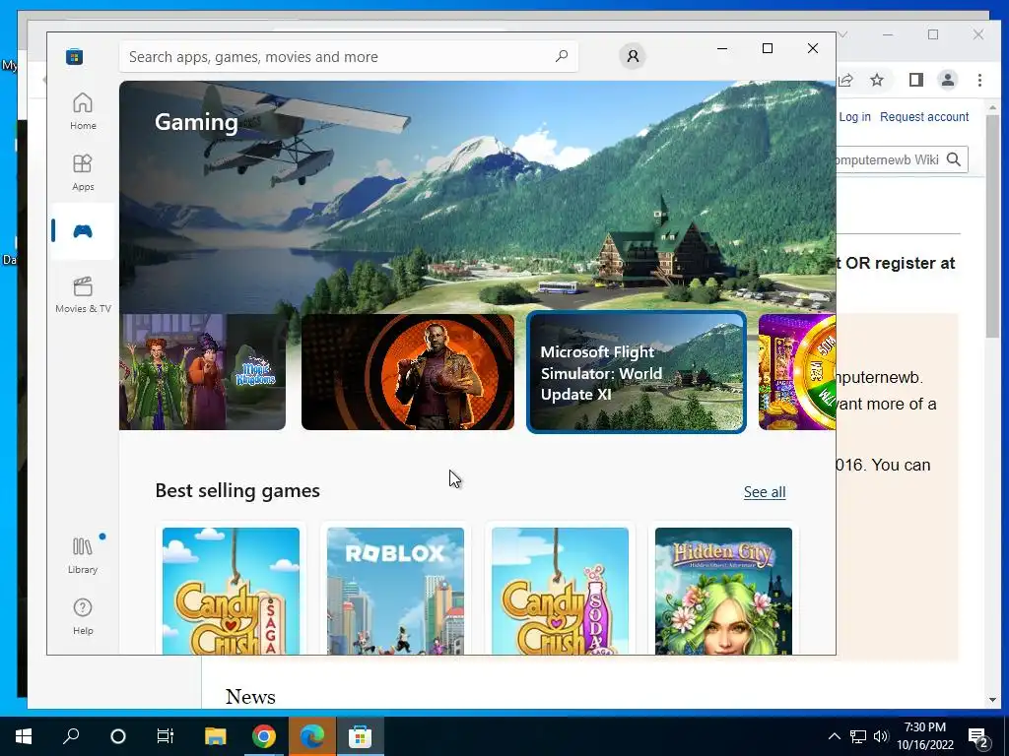Open Microsoft Flight Simulator World Update XI card
The height and width of the screenshot is (756, 1009).
pyautogui.click(x=637, y=371)
